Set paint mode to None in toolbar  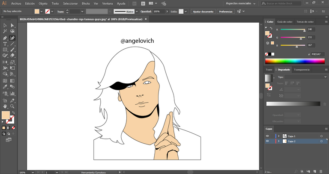click(x=13, y=128)
